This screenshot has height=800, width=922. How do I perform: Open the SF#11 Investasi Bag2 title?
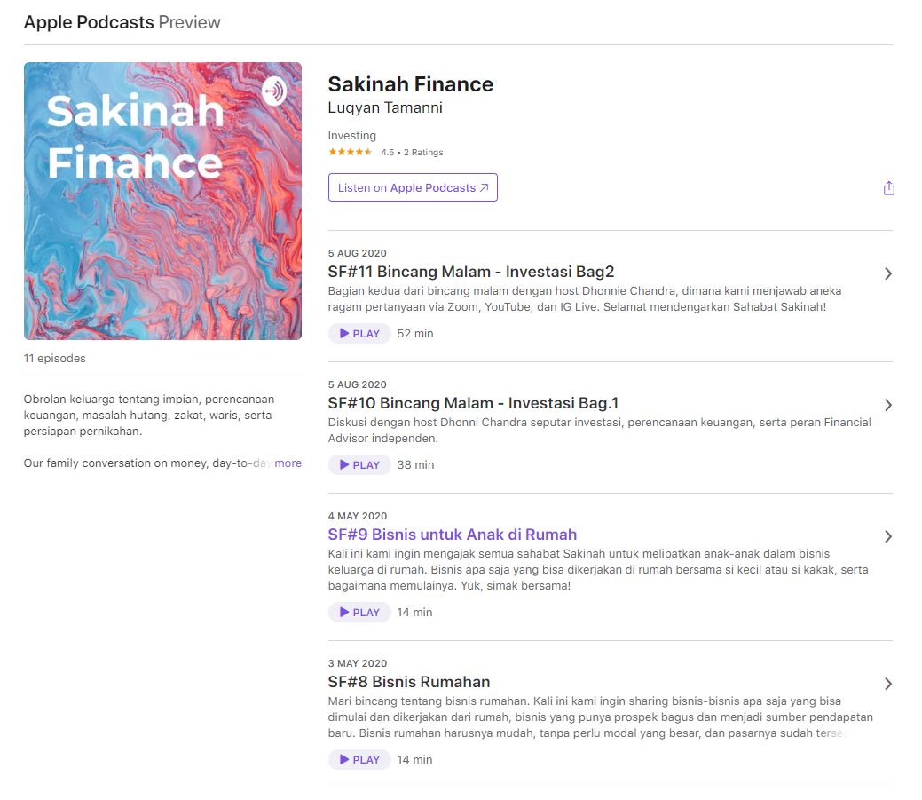471,272
